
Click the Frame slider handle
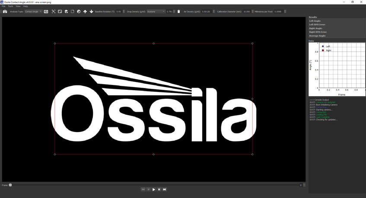point(10,185)
